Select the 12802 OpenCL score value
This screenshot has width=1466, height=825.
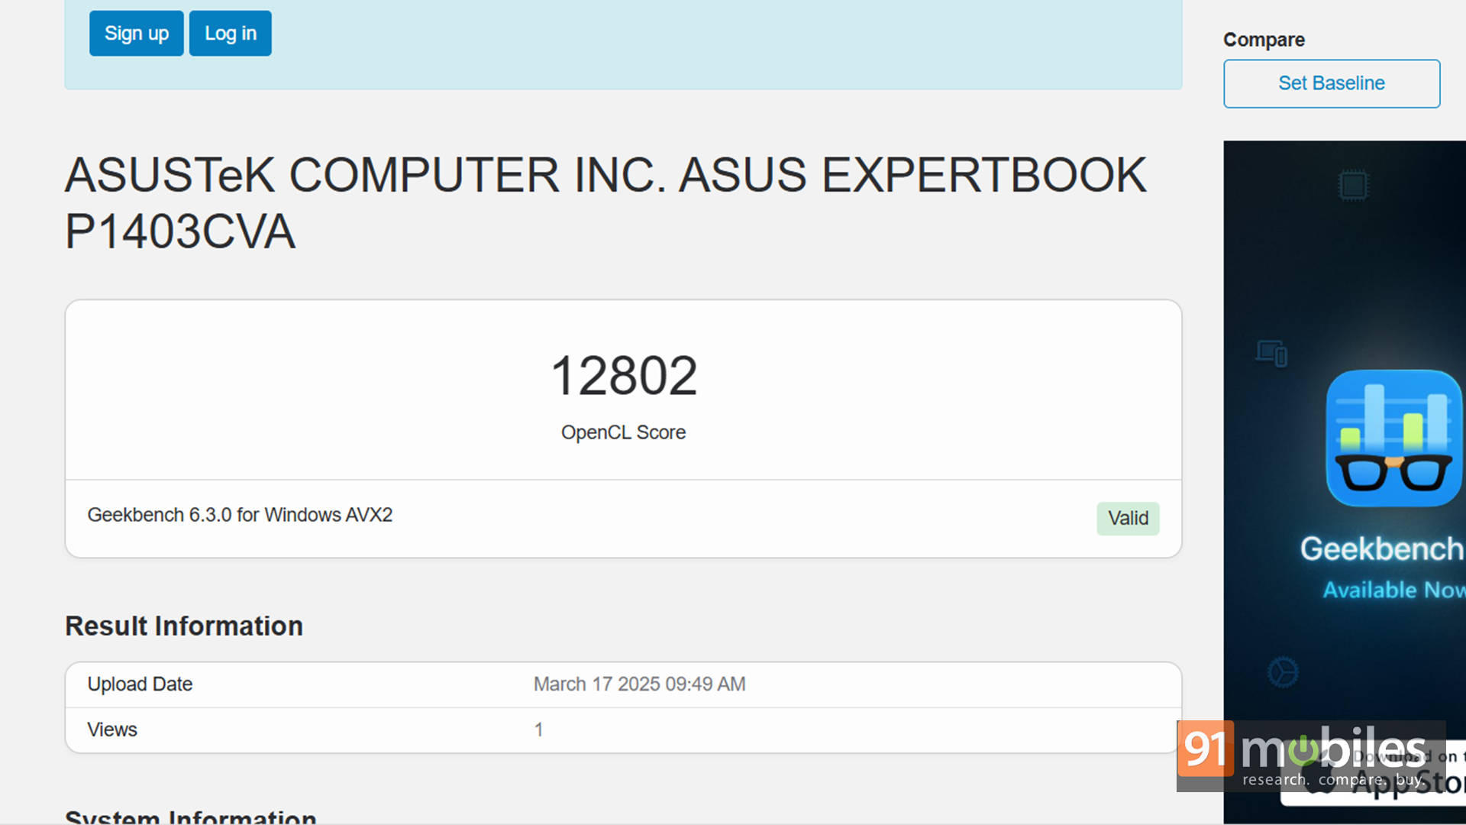point(624,375)
